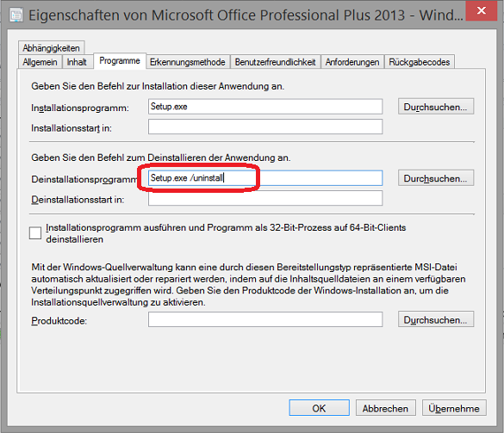Focus the Installationsstart in field
Viewport: 504px width, 433px height.
[x=265, y=127]
